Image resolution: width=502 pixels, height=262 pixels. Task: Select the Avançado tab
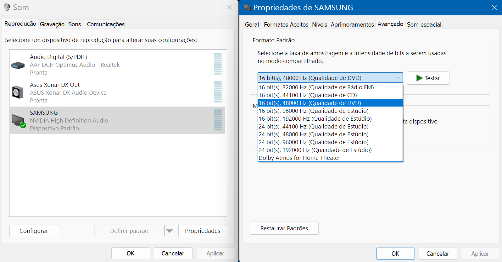click(x=390, y=24)
